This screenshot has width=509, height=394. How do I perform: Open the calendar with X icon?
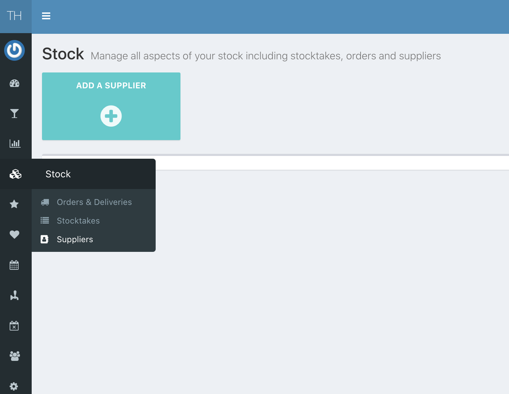(14, 326)
